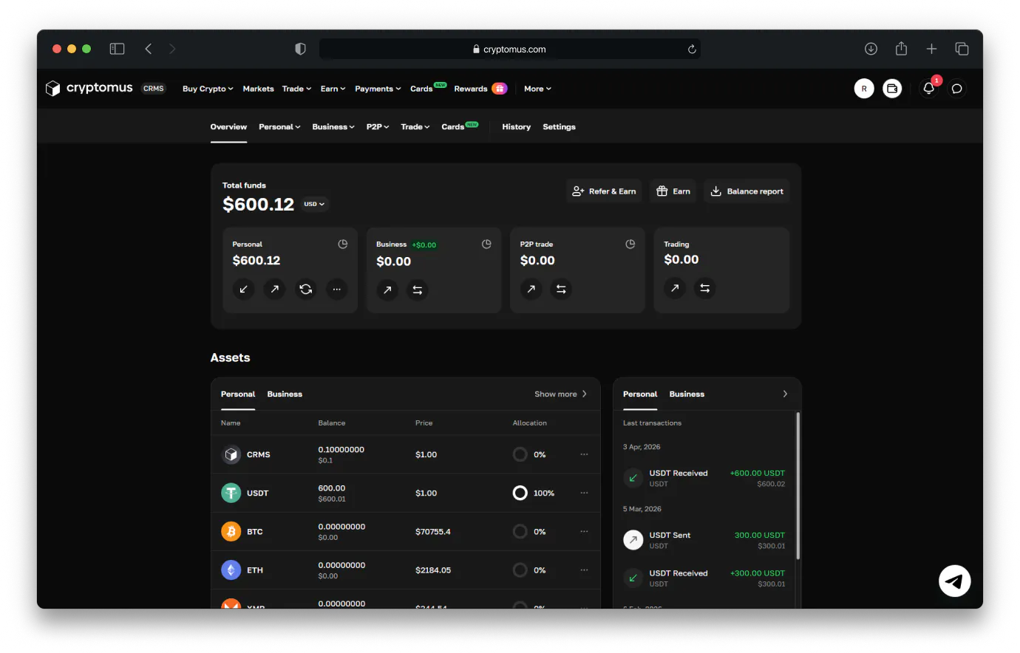This screenshot has width=1020, height=653.
Task: Open P2P trade pie chart icon
Action: (x=630, y=244)
